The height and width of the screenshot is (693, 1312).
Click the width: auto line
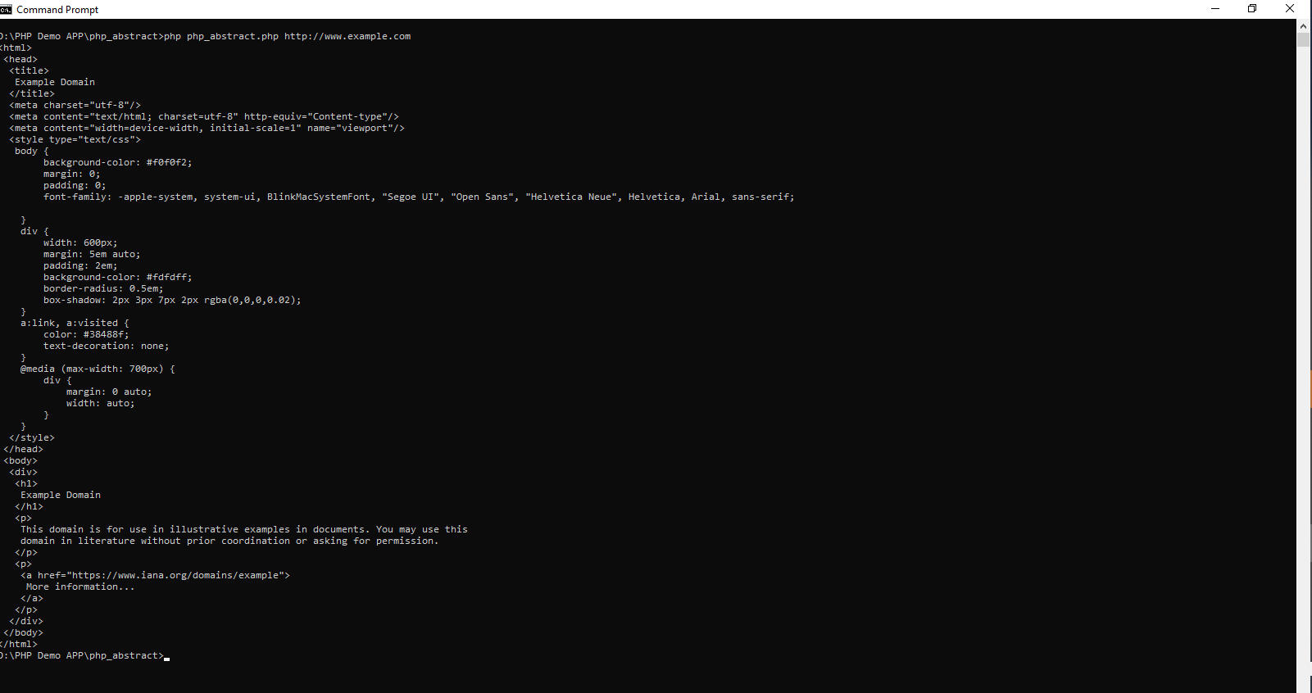(101, 403)
